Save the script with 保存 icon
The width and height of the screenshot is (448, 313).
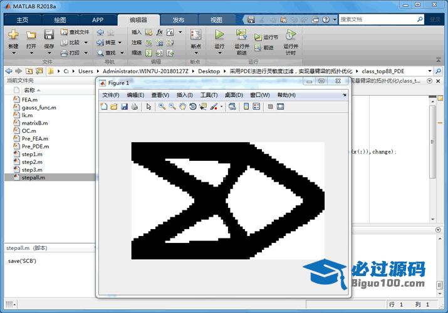pyautogui.click(x=49, y=34)
